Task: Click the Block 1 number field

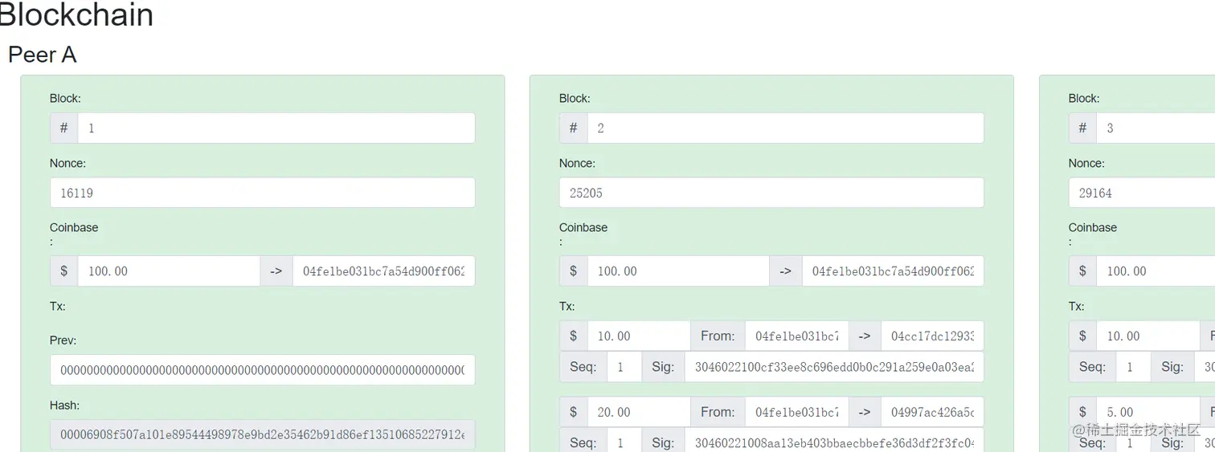Action: 276,128
